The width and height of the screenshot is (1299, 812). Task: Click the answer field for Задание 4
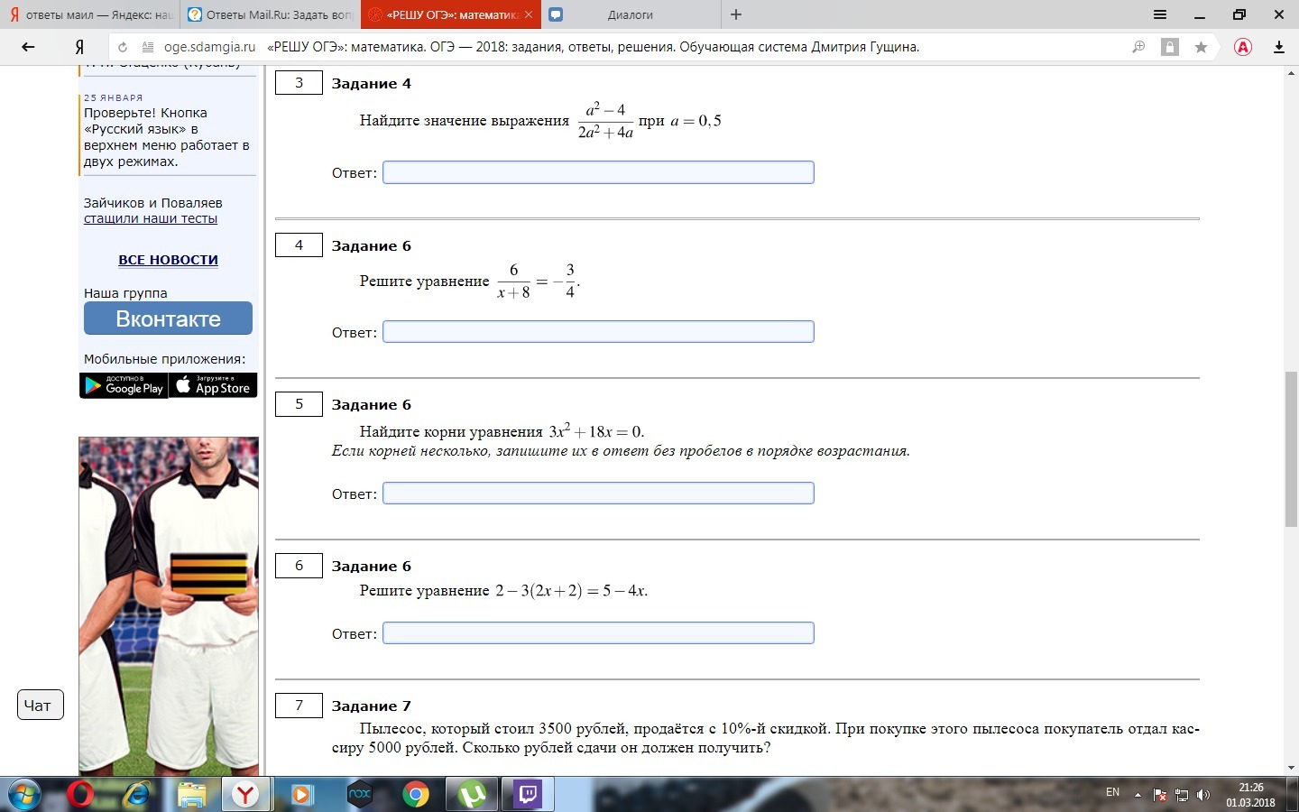pos(598,171)
